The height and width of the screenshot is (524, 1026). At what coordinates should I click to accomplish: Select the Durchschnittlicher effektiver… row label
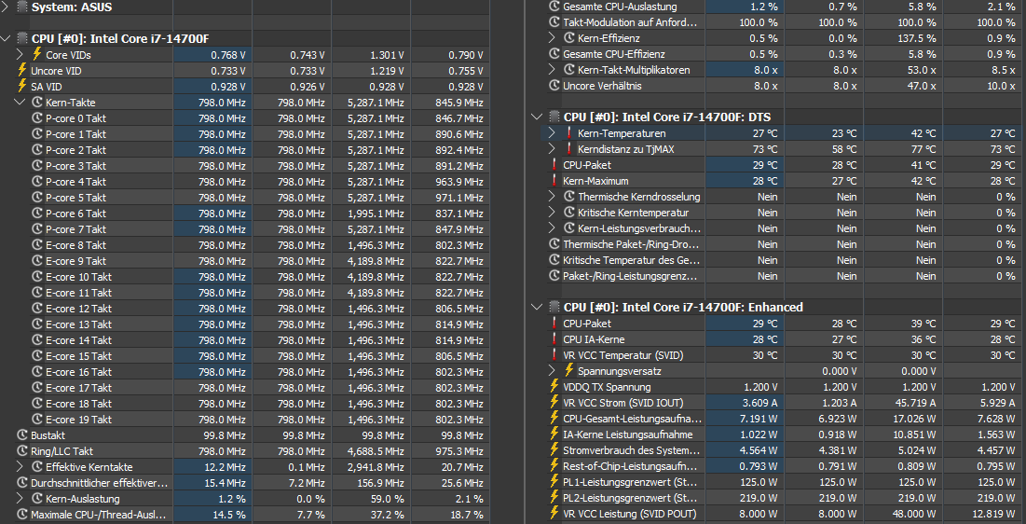pos(100,483)
